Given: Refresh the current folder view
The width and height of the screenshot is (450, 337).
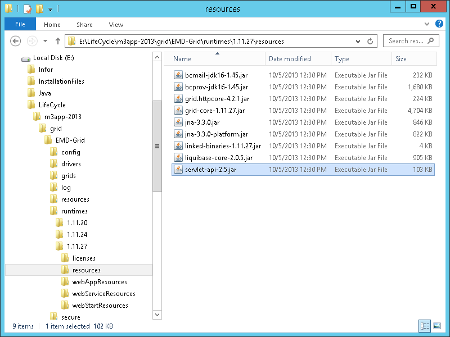Looking at the screenshot, I should point(371,41).
